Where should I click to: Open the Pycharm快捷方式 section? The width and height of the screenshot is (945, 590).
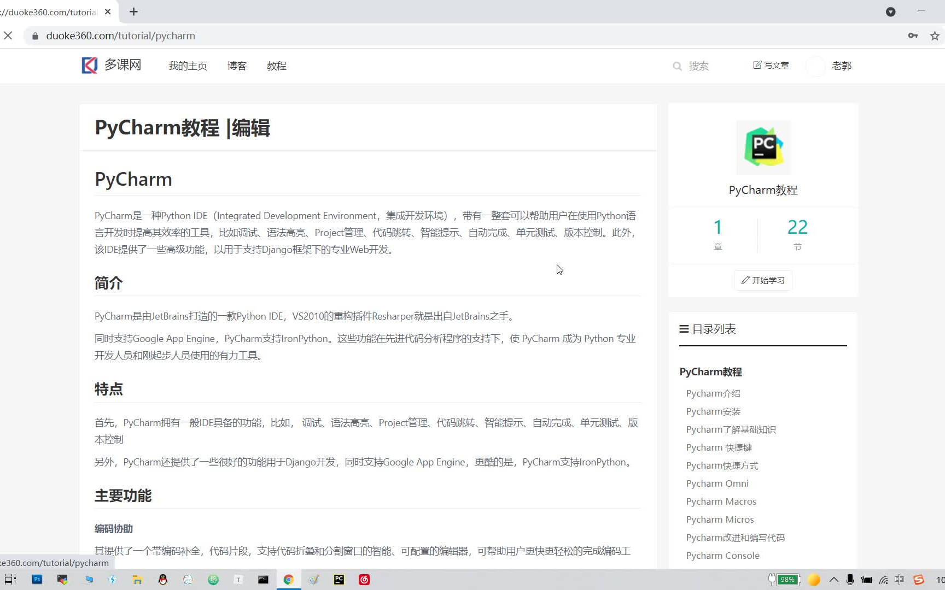coord(722,465)
